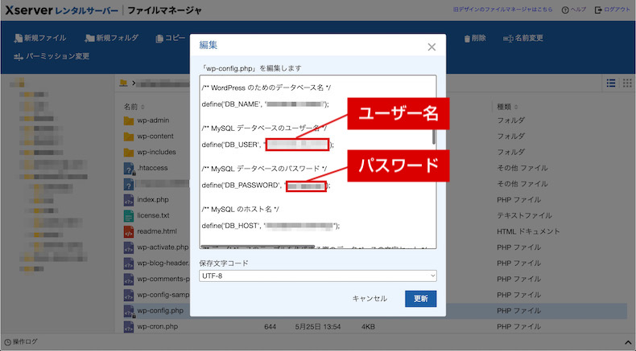Click the wp-config-sample file icon
Viewport: 636px width, 351px height.
pyautogui.click(x=129, y=295)
